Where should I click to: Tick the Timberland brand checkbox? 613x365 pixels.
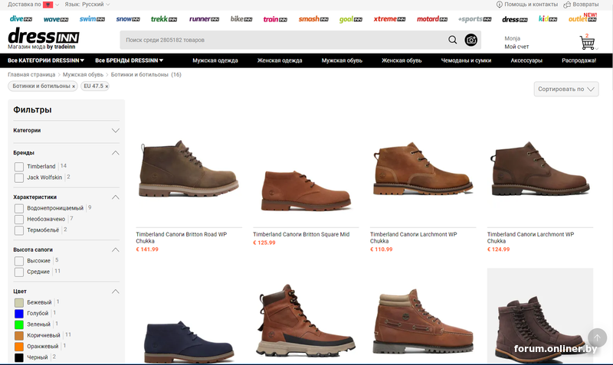click(18, 167)
